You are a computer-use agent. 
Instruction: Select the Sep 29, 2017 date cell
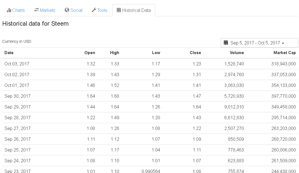tap(17, 107)
